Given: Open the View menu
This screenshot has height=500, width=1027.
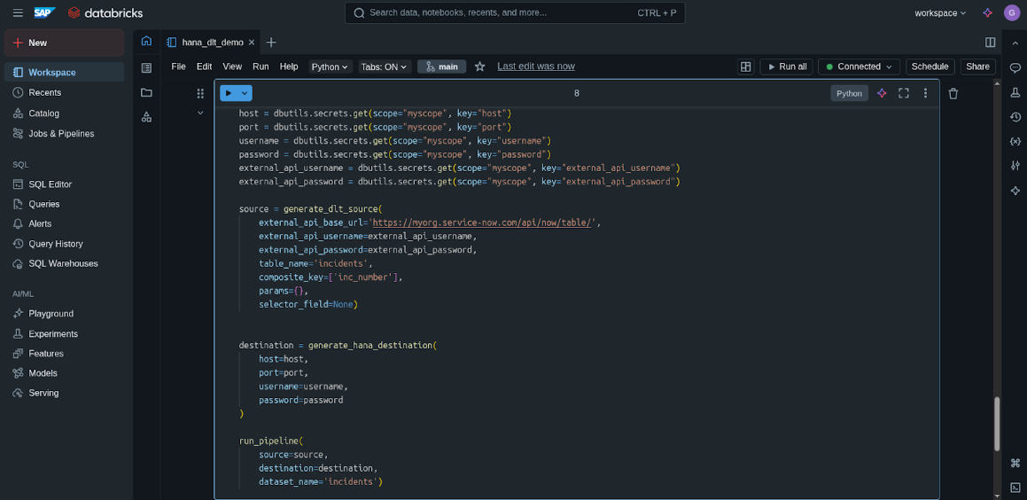Looking at the screenshot, I should pyautogui.click(x=232, y=66).
